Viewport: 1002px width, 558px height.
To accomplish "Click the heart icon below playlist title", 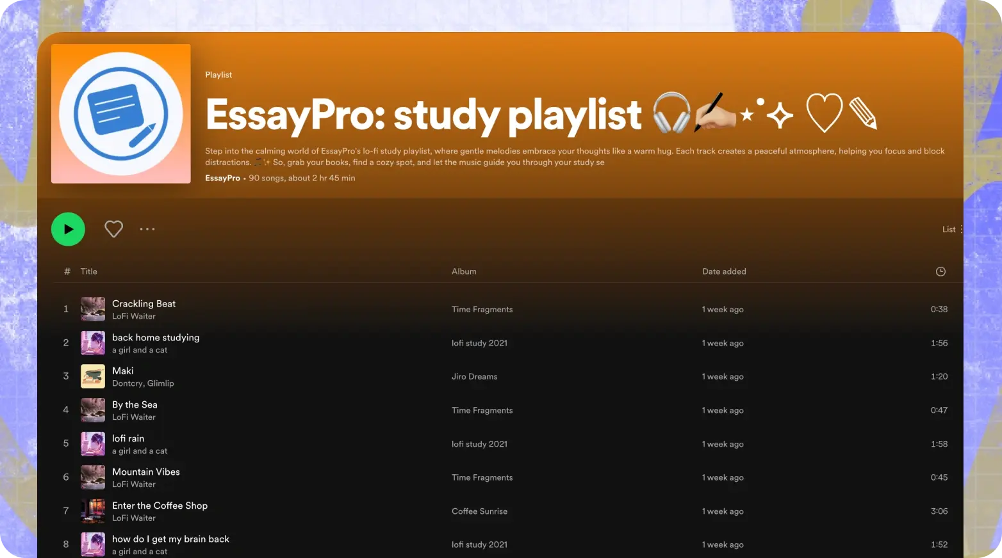I will click(113, 229).
